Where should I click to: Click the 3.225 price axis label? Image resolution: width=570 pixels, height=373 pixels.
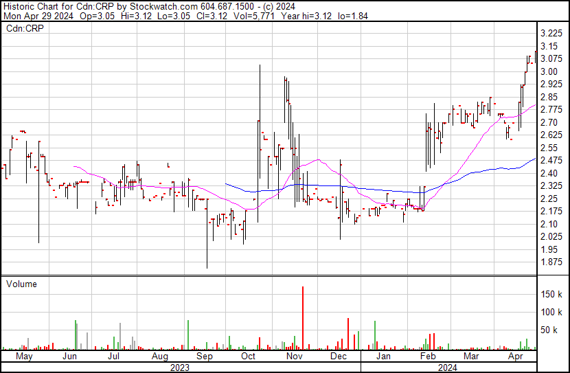[x=552, y=34]
